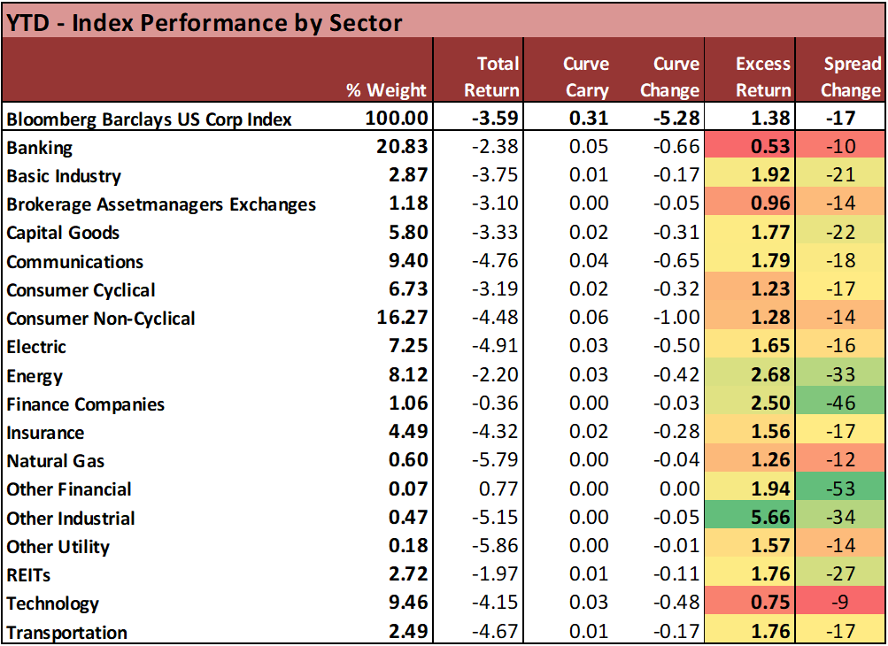888x646 pixels.
Task: Select the Bloomberg Barclays US Corp Index row
Action: click(x=149, y=119)
